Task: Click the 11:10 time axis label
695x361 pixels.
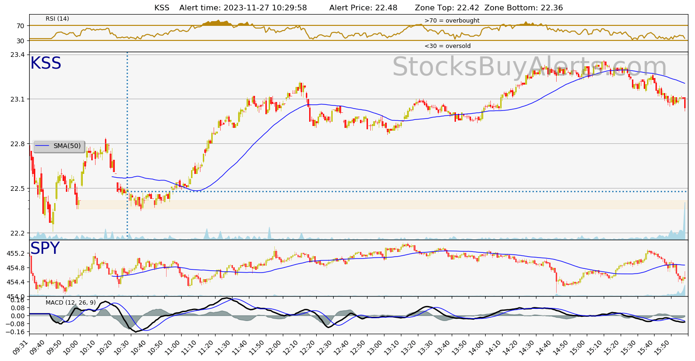Action: click(x=191, y=346)
